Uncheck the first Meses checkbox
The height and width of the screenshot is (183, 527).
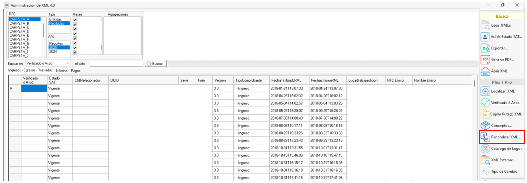(x=75, y=20)
